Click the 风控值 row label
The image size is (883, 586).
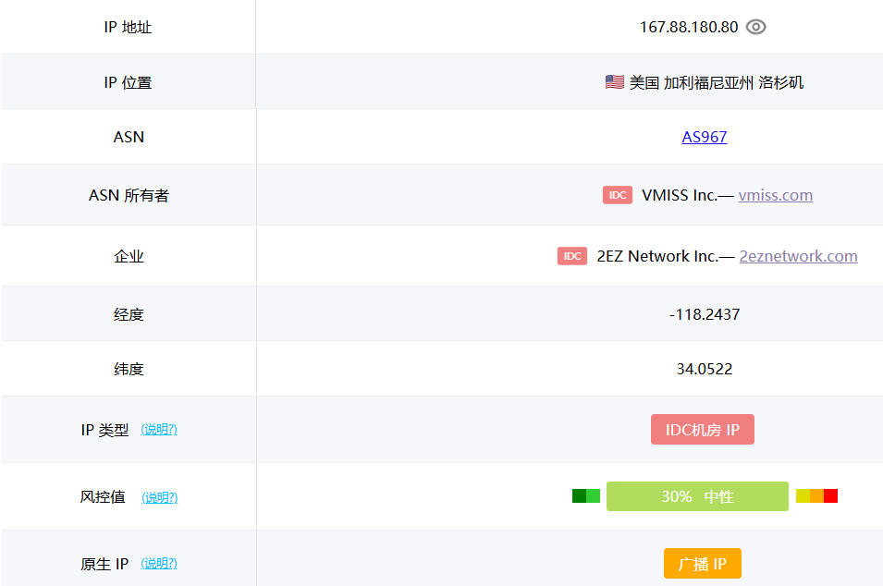click(x=103, y=497)
